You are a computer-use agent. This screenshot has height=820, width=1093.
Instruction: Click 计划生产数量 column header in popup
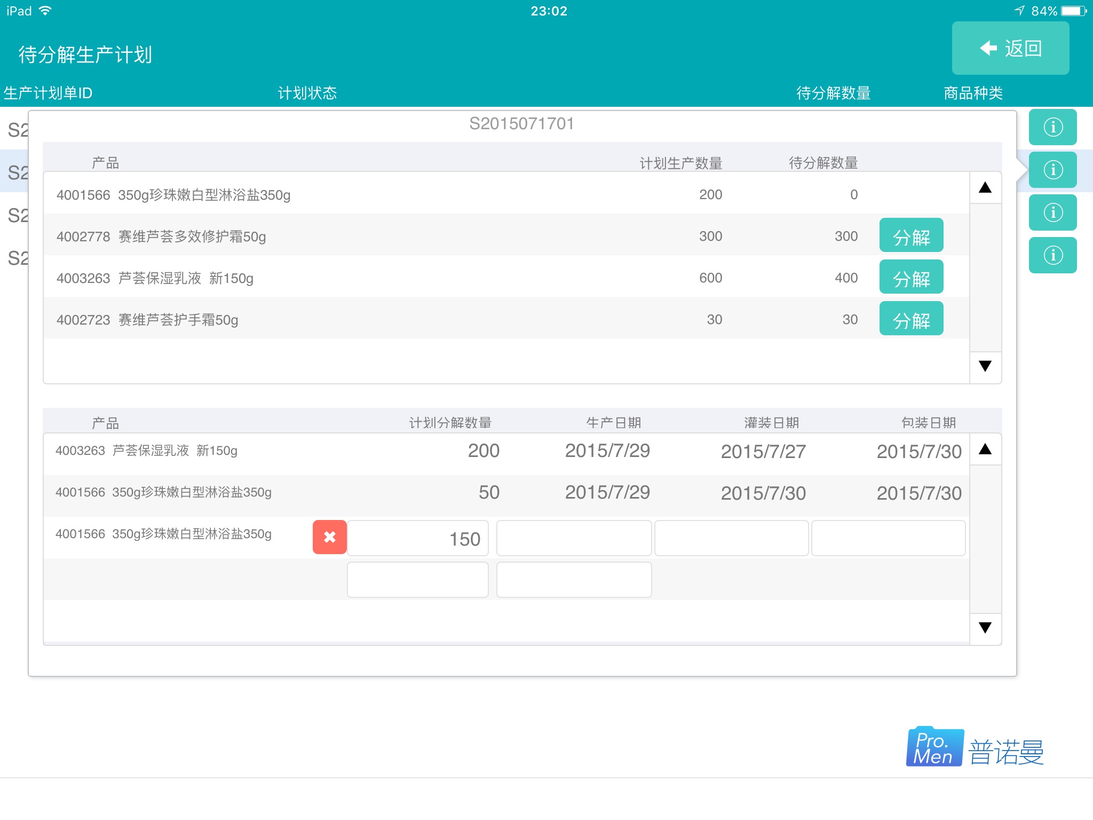coord(681,163)
